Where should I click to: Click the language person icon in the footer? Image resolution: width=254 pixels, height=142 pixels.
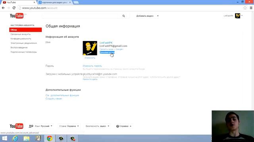[x=31, y=126]
